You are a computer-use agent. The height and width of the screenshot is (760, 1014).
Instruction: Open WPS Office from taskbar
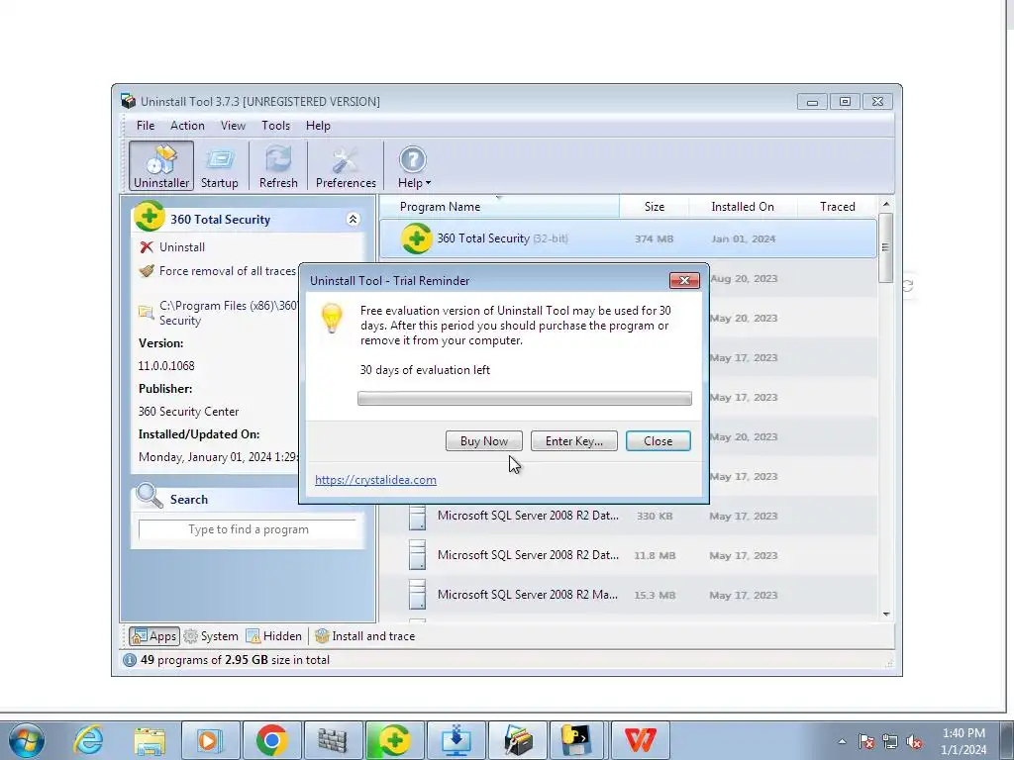click(x=641, y=740)
